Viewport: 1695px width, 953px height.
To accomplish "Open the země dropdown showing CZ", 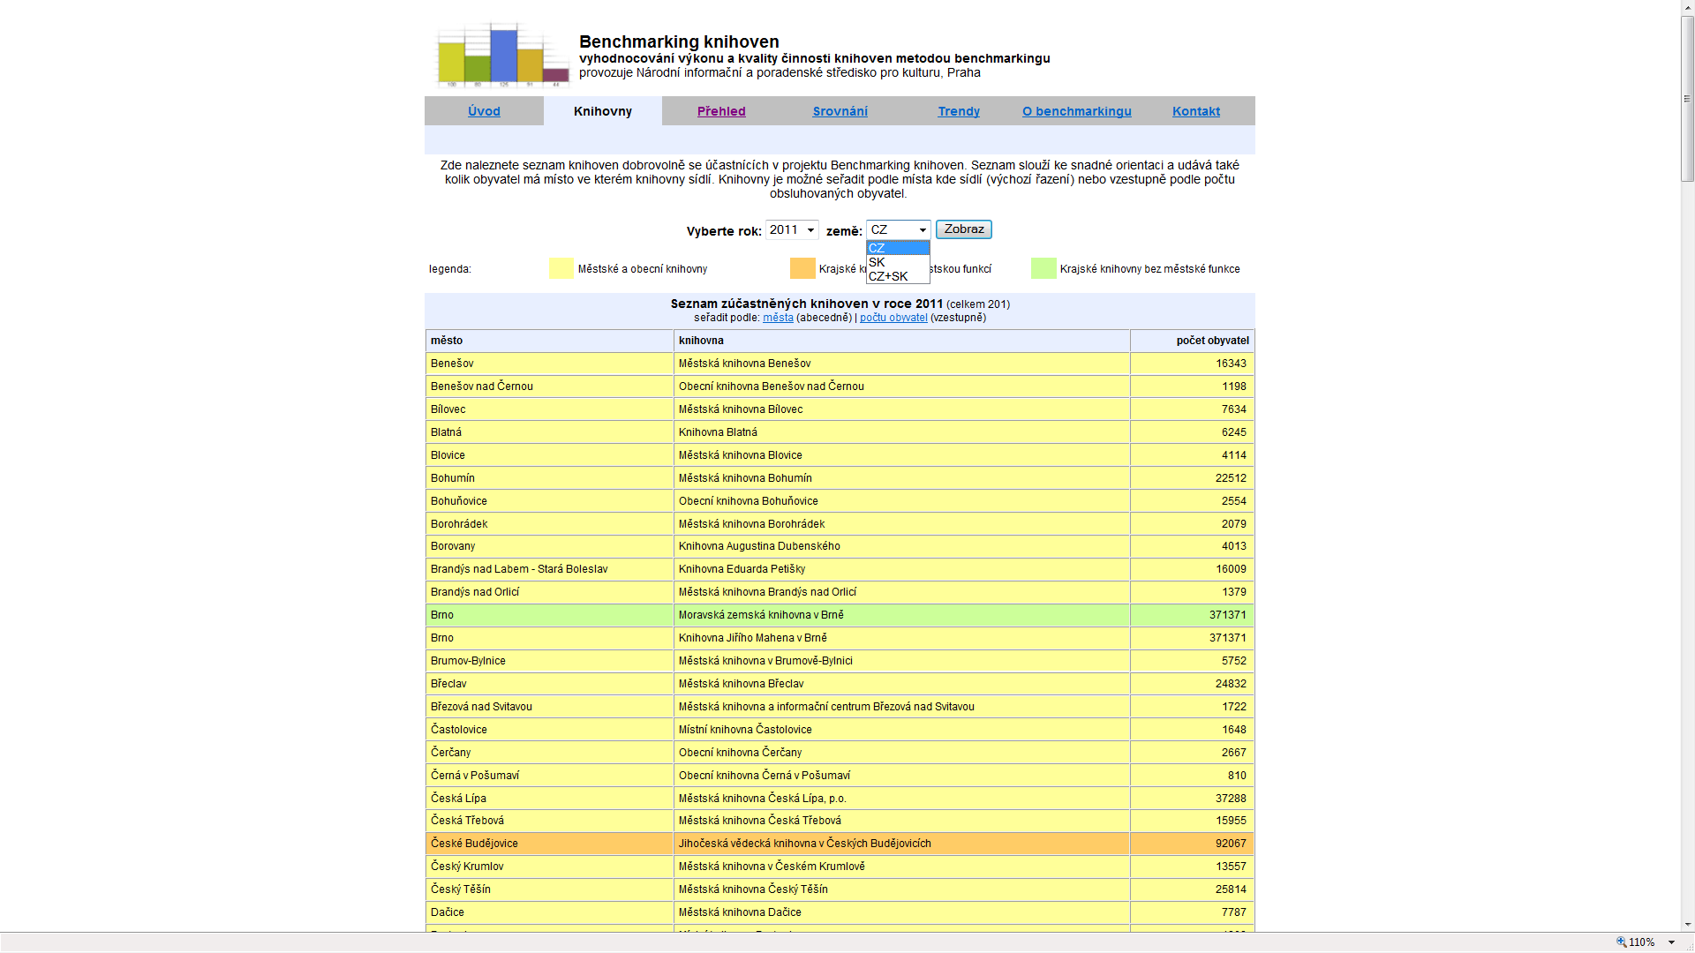I will 898,229.
